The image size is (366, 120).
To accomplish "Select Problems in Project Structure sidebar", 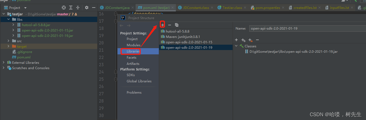I will [134, 92].
